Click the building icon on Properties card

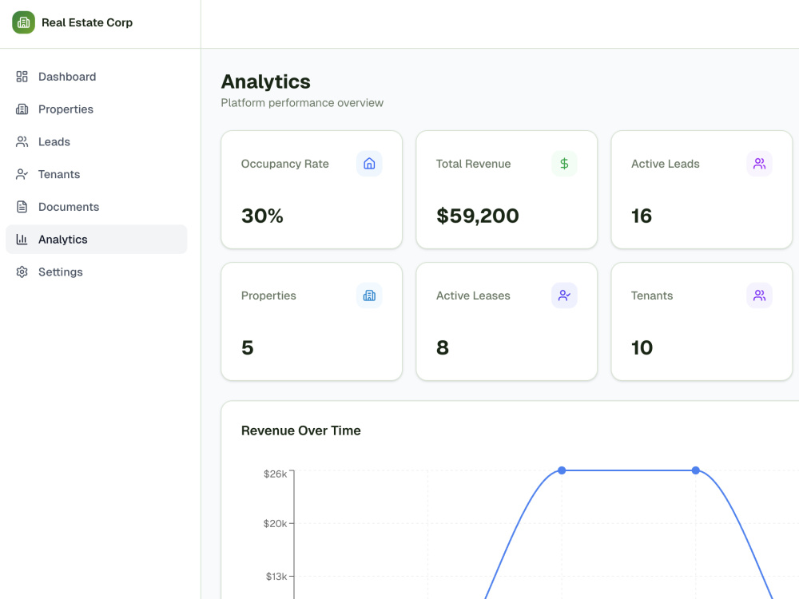point(369,296)
